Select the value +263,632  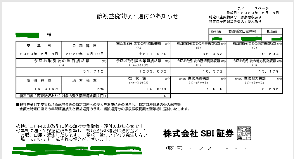click(x=153, y=71)
